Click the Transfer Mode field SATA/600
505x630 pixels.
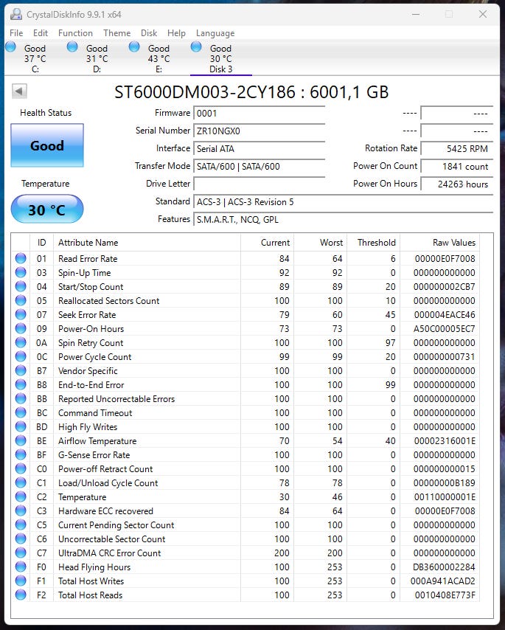point(259,166)
